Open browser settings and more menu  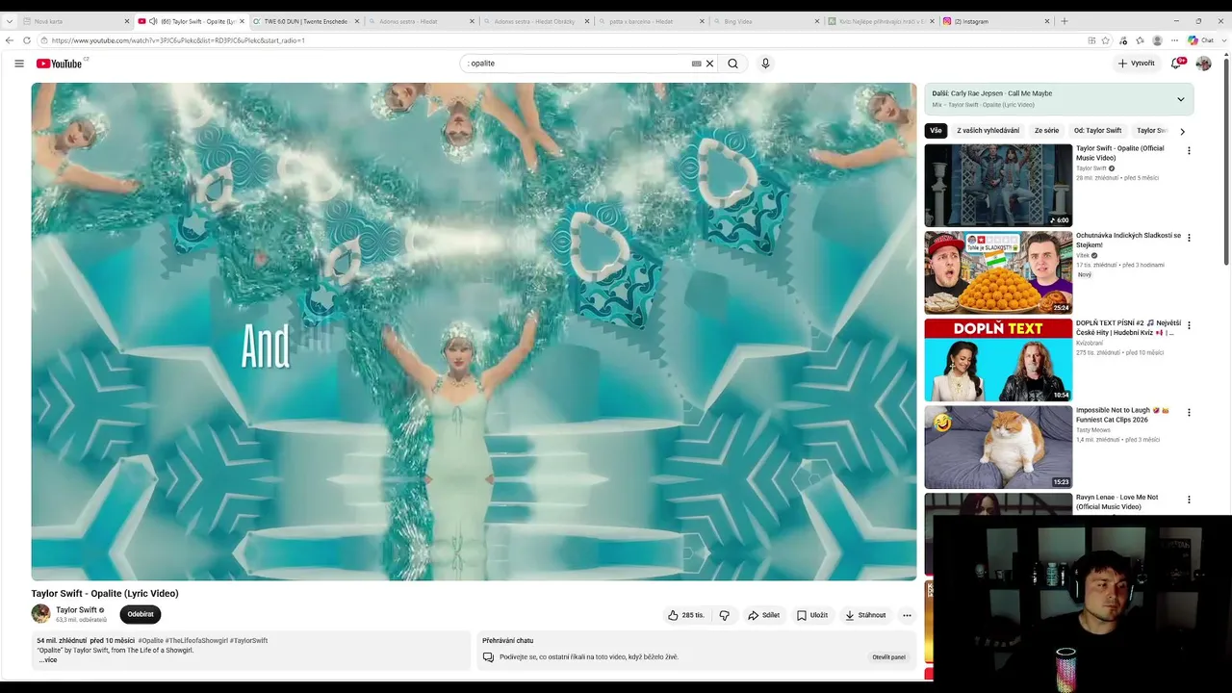click(x=1174, y=40)
